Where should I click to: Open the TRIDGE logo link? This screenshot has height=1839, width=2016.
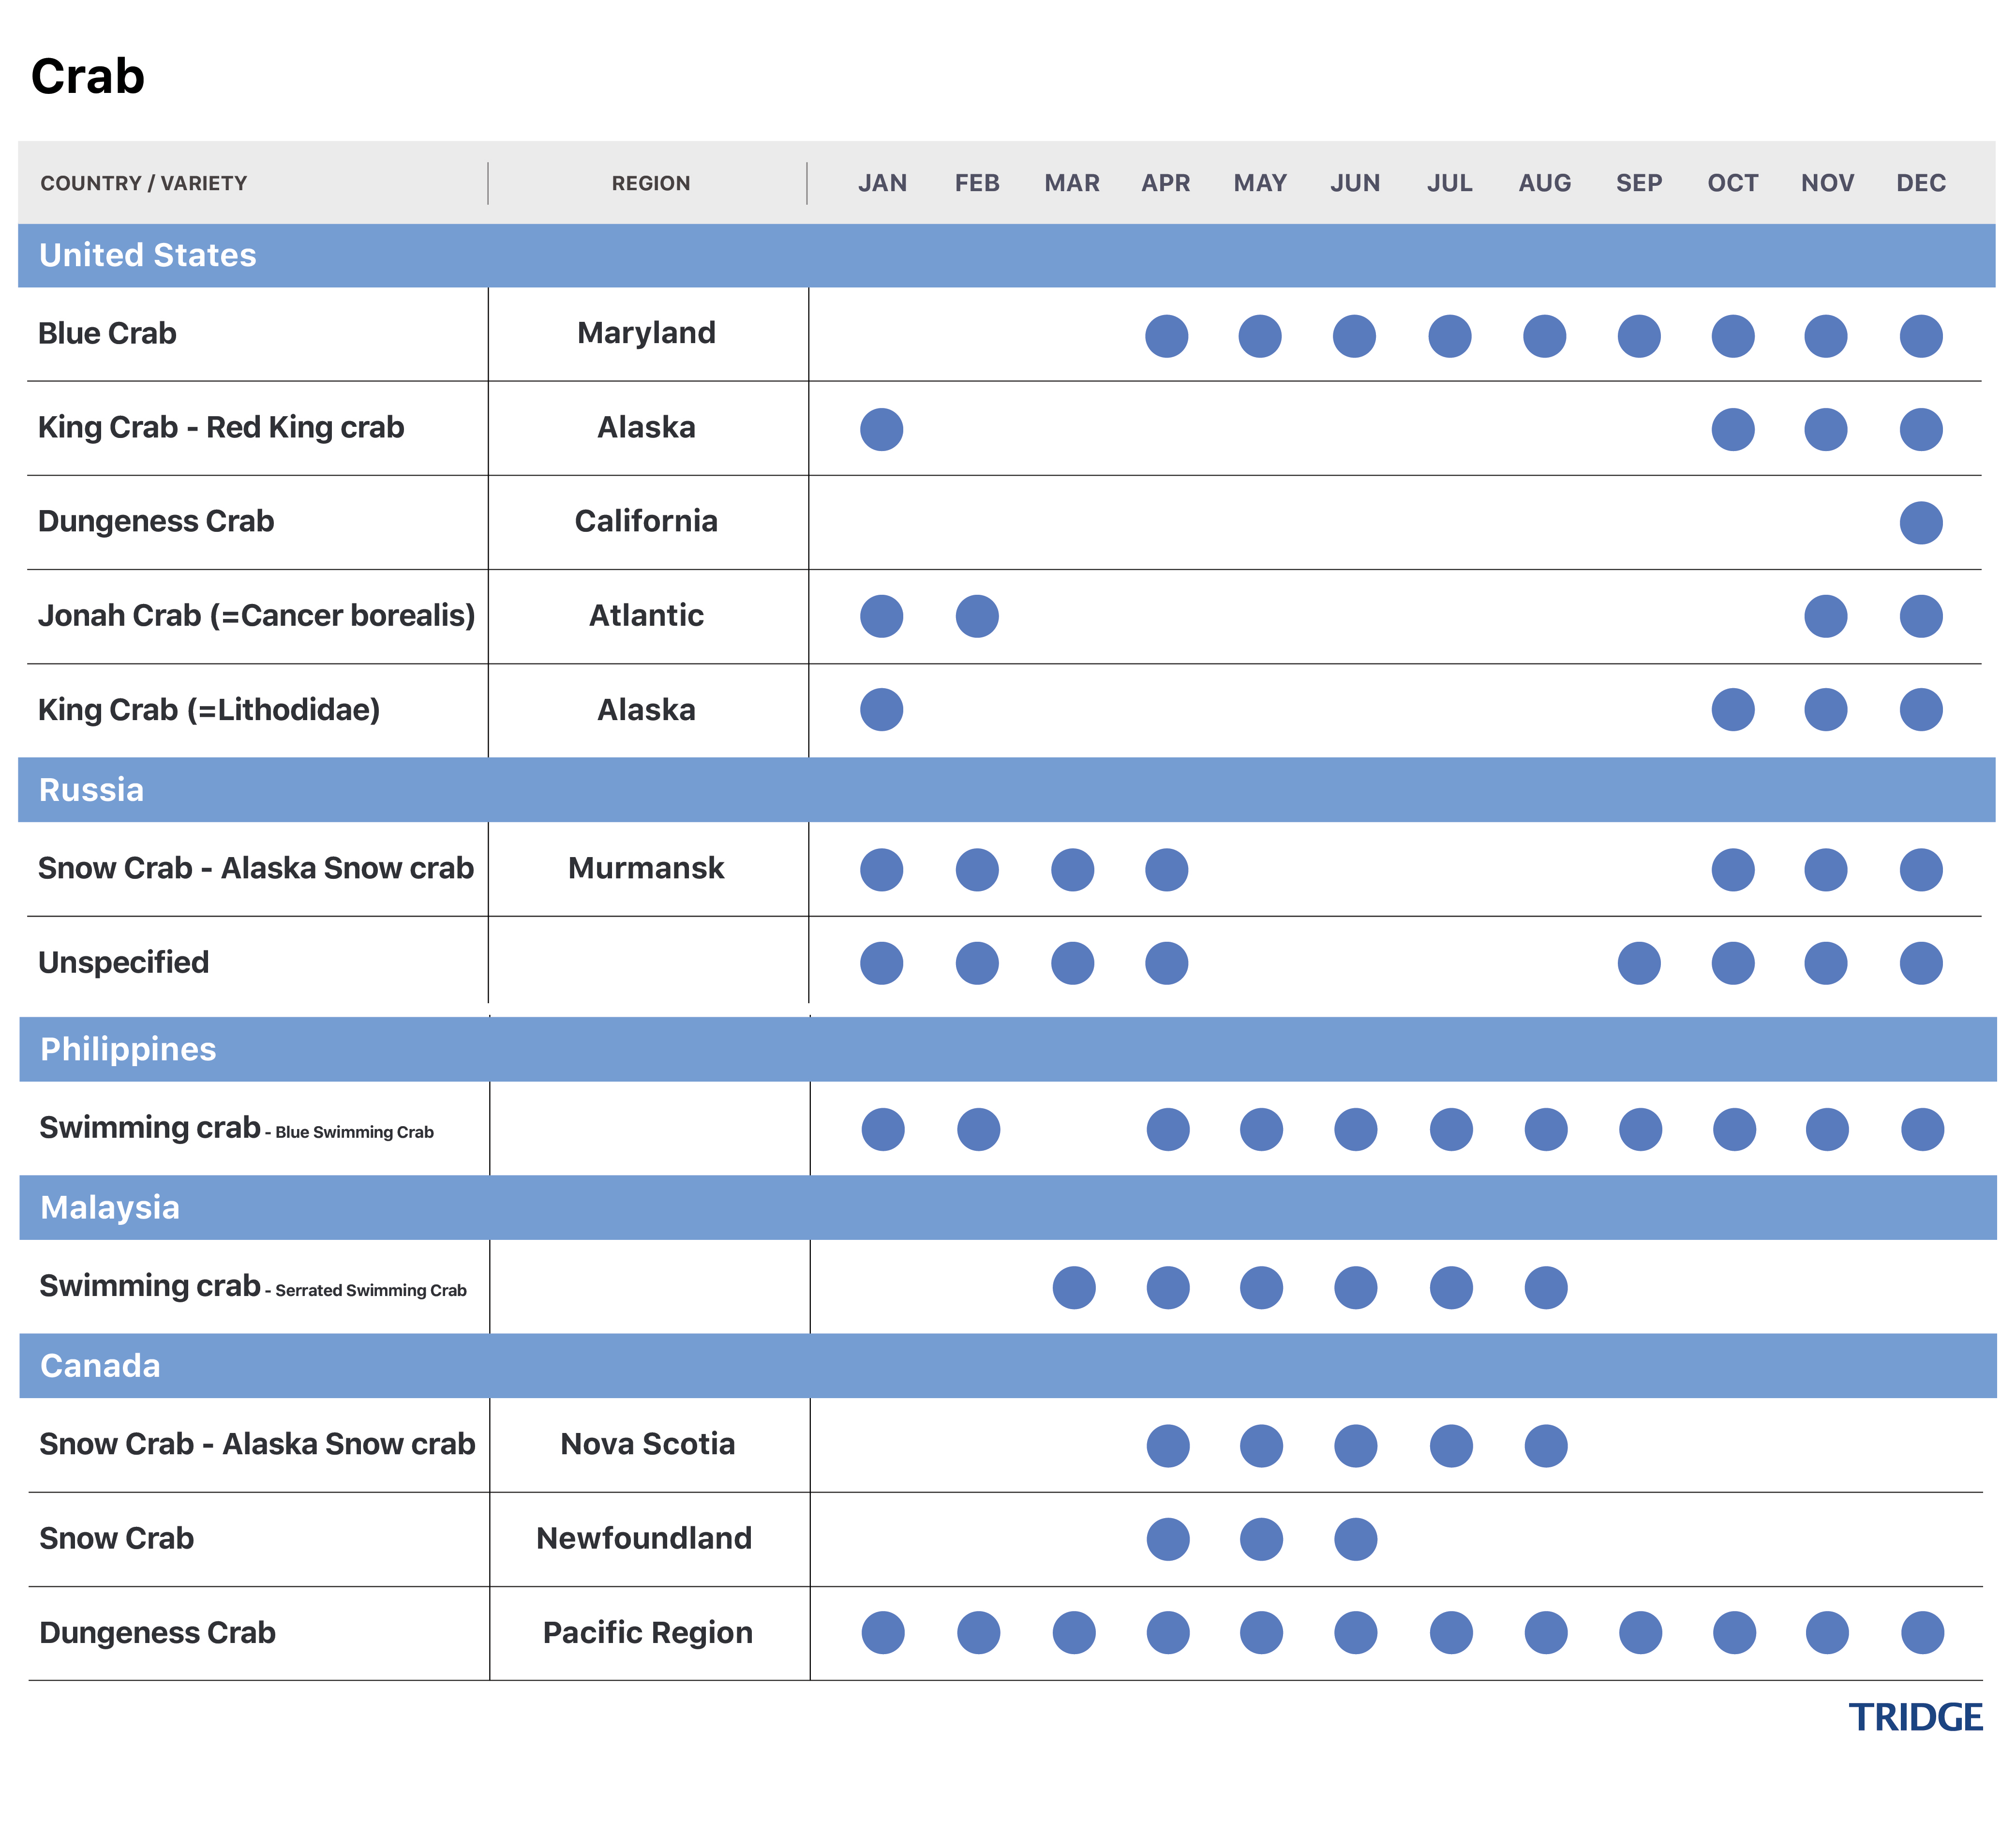click(x=1914, y=1717)
